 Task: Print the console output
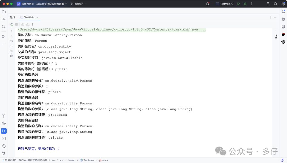(x=11, y=51)
